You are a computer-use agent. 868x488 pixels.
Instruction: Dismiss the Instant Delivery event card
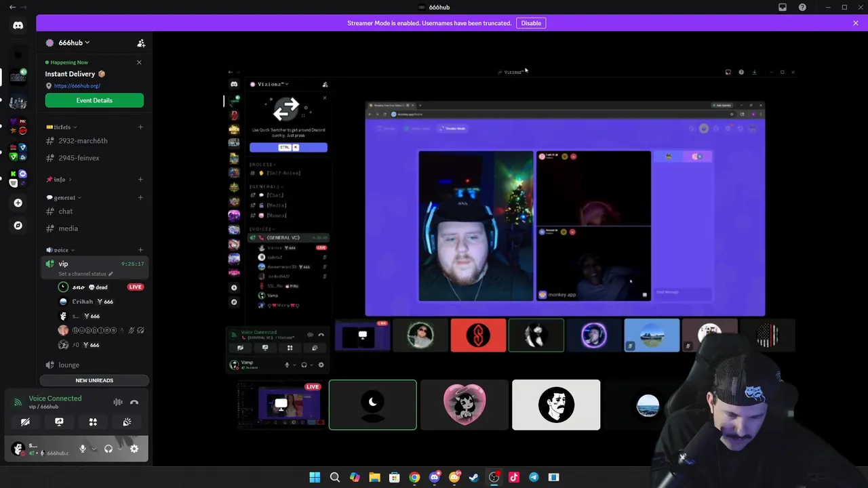tap(139, 62)
